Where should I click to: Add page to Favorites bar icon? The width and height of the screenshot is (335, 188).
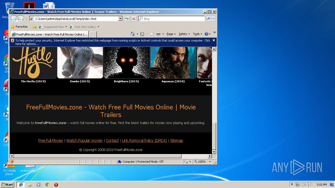click(34, 27)
